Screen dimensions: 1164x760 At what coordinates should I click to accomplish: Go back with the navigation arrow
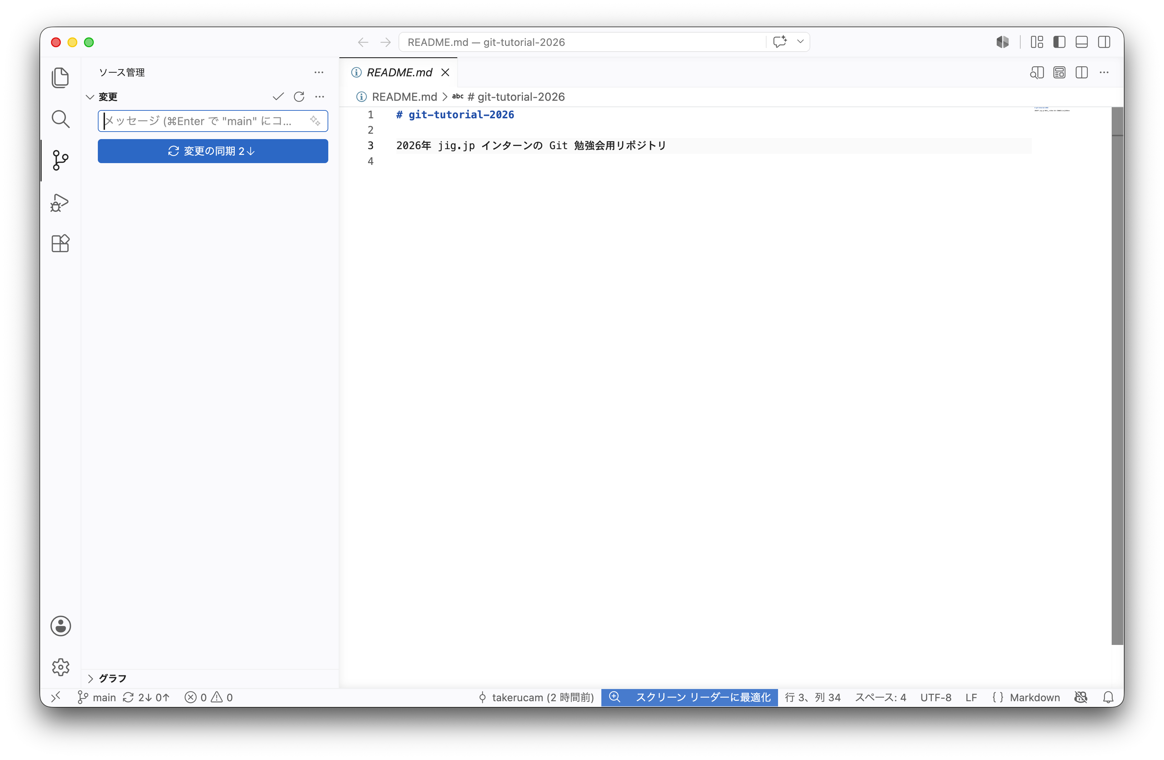pos(363,42)
